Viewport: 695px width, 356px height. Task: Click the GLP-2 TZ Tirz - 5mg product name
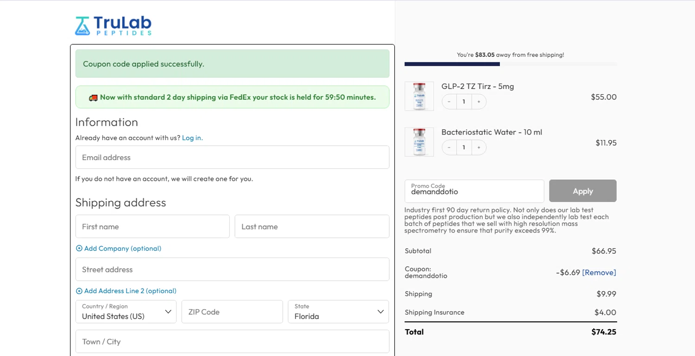point(478,86)
